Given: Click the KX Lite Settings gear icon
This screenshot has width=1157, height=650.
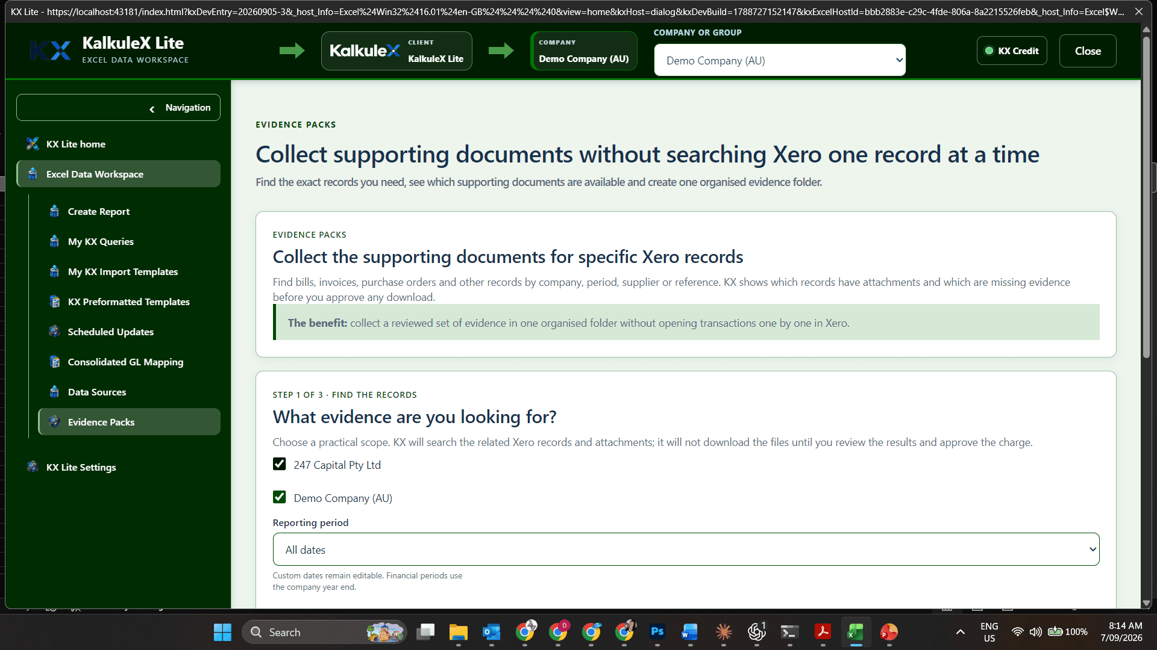Looking at the screenshot, I should pyautogui.click(x=33, y=467).
